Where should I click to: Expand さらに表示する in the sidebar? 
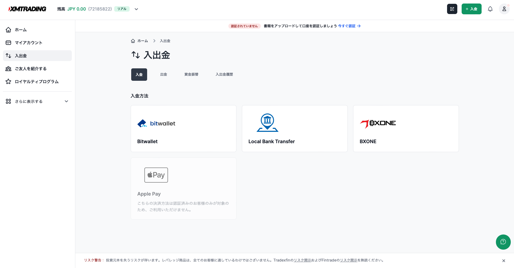(x=37, y=101)
